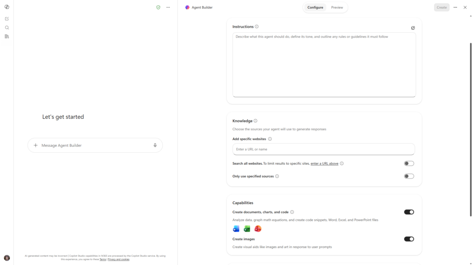Viewport: 472px width, 265px height.
Task: Toggle Only use specified sources switch
Action: [x=409, y=176]
